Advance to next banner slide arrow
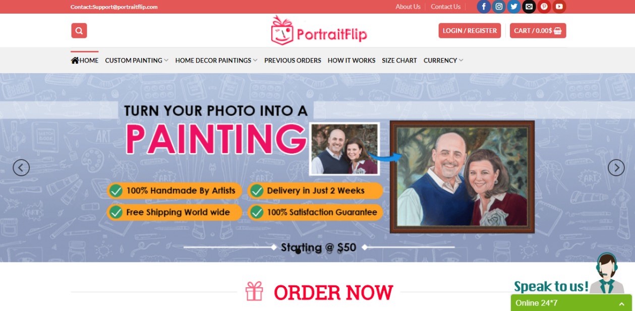 [616, 168]
